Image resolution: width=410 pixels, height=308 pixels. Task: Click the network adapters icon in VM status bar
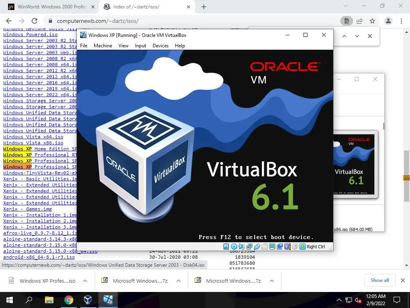tap(249, 247)
